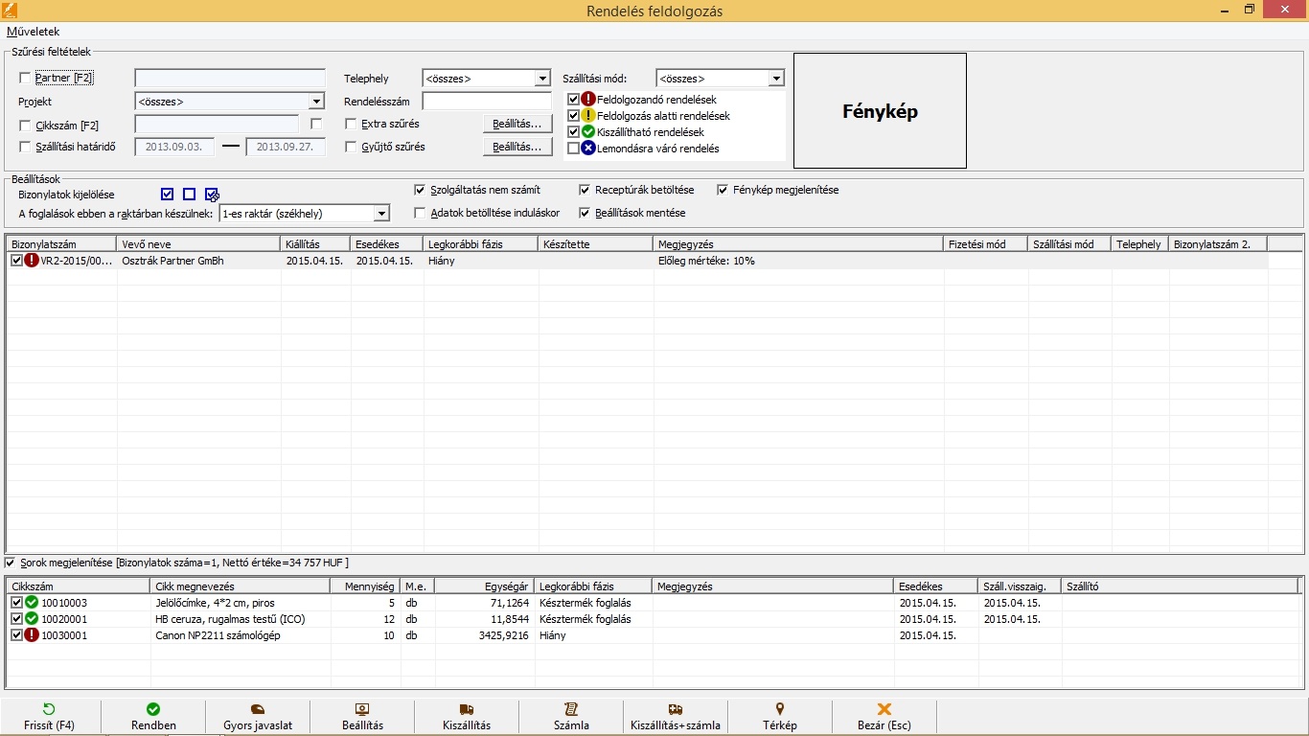The image size is (1309, 736).
Task: Open the Műveletek menu
Action: (x=33, y=32)
